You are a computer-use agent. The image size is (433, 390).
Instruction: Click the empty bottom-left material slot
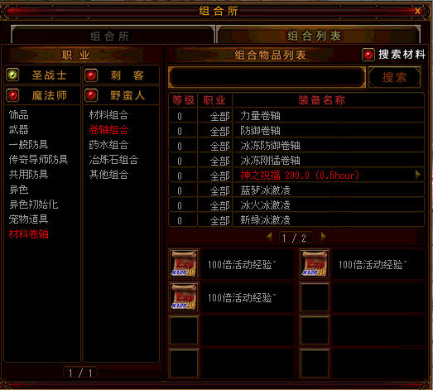184,364
